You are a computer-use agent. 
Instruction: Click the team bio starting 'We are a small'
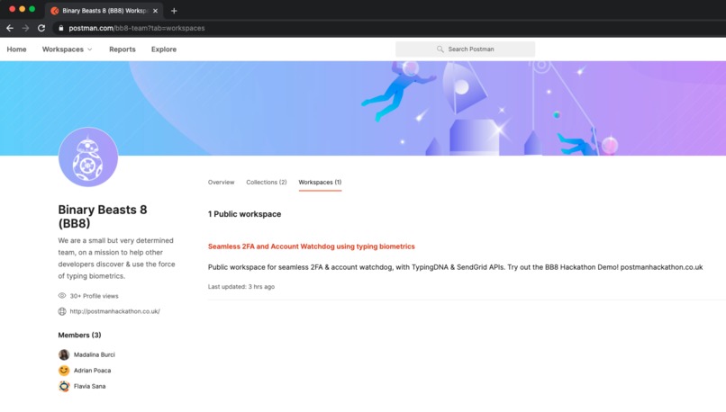click(x=117, y=258)
